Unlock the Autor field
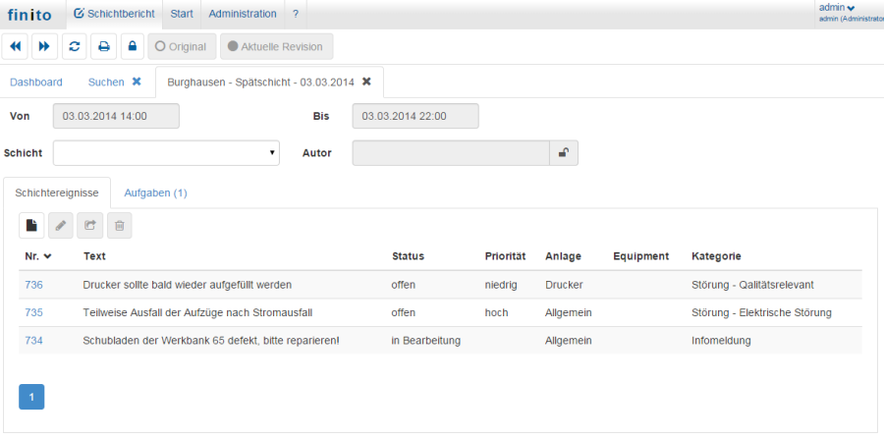The height and width of the screenshot is (439, 884). click(564, 153)
